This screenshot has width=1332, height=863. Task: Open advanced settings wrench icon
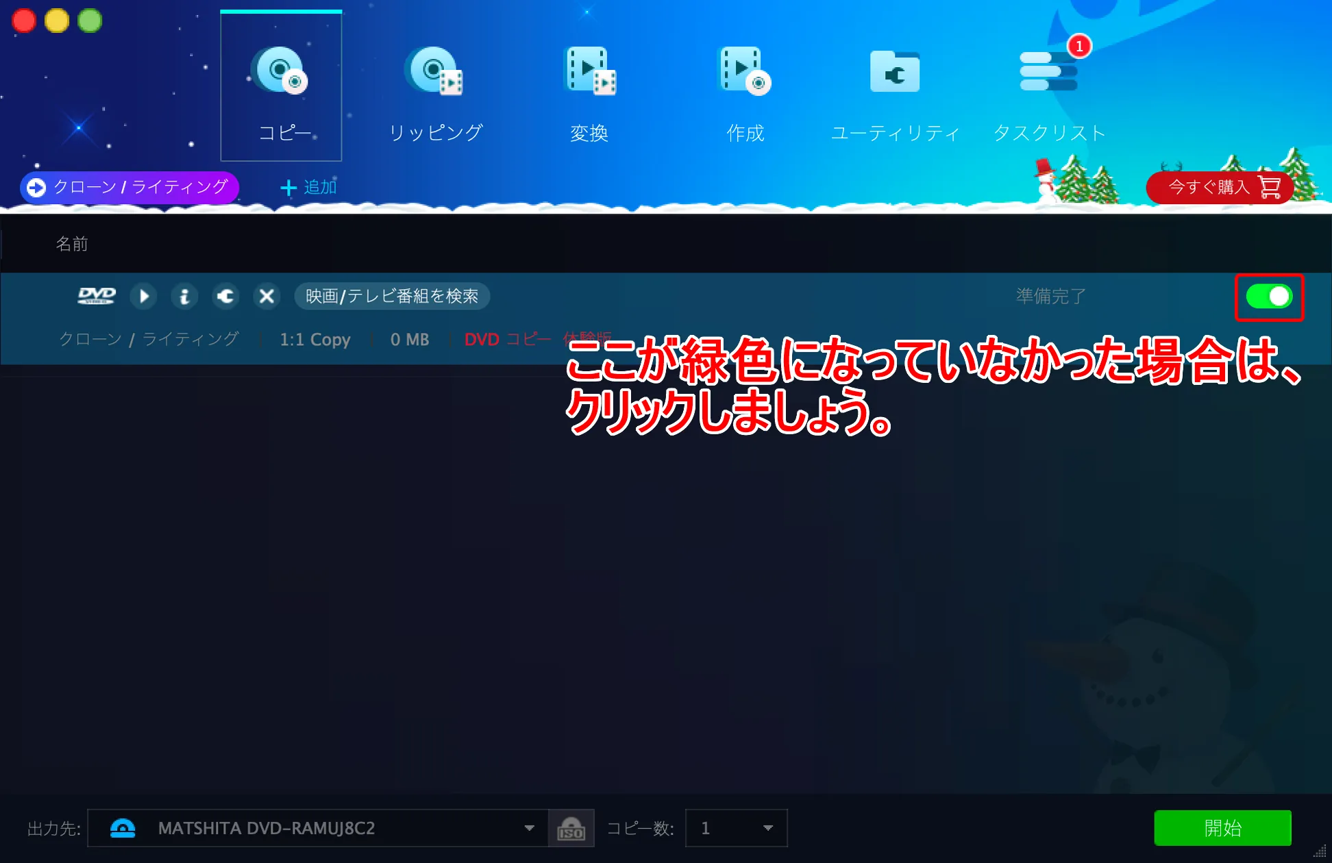click(225, 297)
